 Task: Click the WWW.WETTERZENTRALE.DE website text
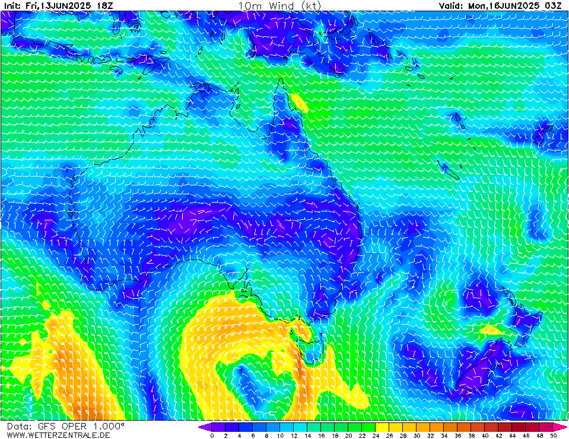point(58,435)
